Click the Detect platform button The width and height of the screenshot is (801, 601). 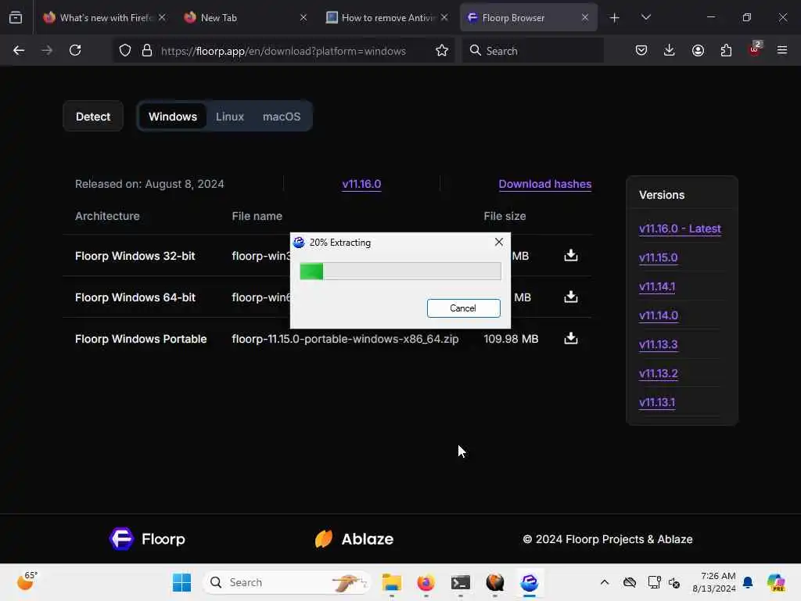tap(93, 117)
